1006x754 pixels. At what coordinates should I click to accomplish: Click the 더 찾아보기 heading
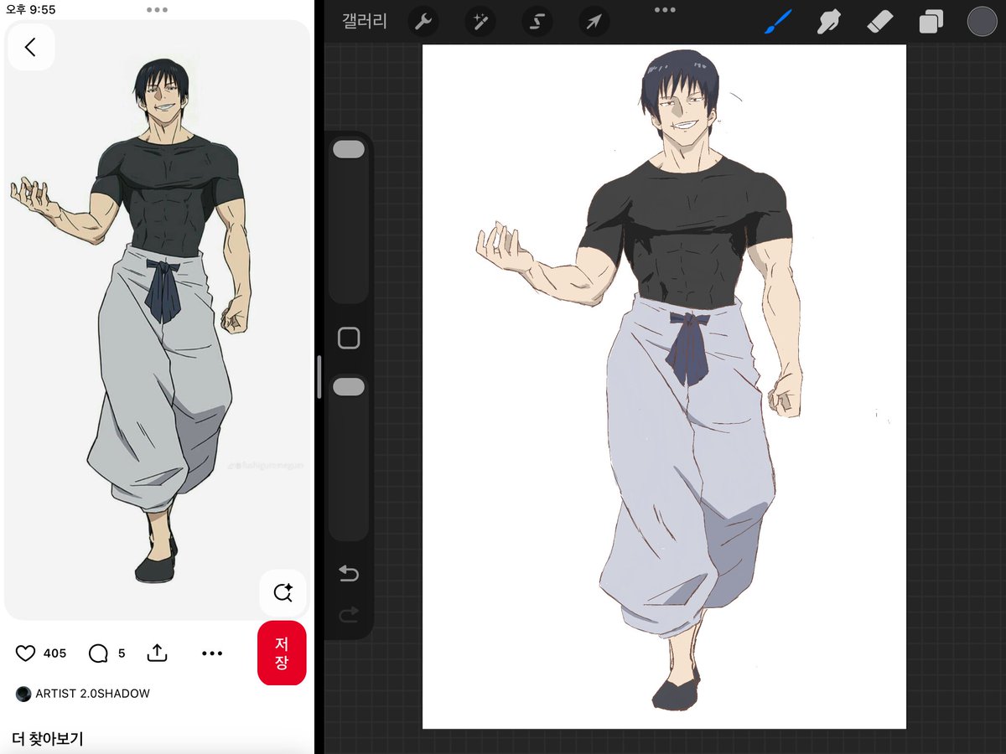(x=48, y=739)
